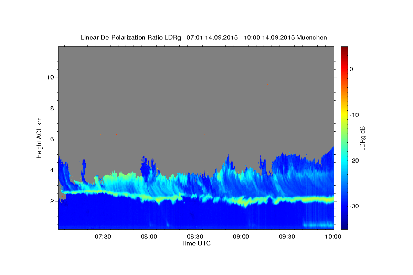Click the plot title 'Linear De-Polarization Ratio LDRg'
This screenshot has width=413, height=275.
point(131,37)
